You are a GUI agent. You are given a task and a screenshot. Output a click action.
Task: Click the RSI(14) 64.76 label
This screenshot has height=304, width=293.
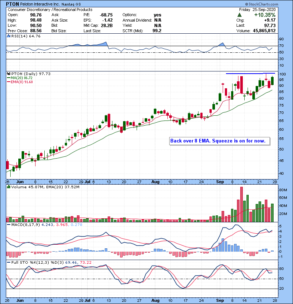pos(26,36)
